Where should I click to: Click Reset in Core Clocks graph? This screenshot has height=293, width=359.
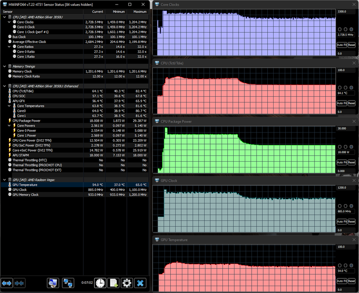click(x=352, y=45)
